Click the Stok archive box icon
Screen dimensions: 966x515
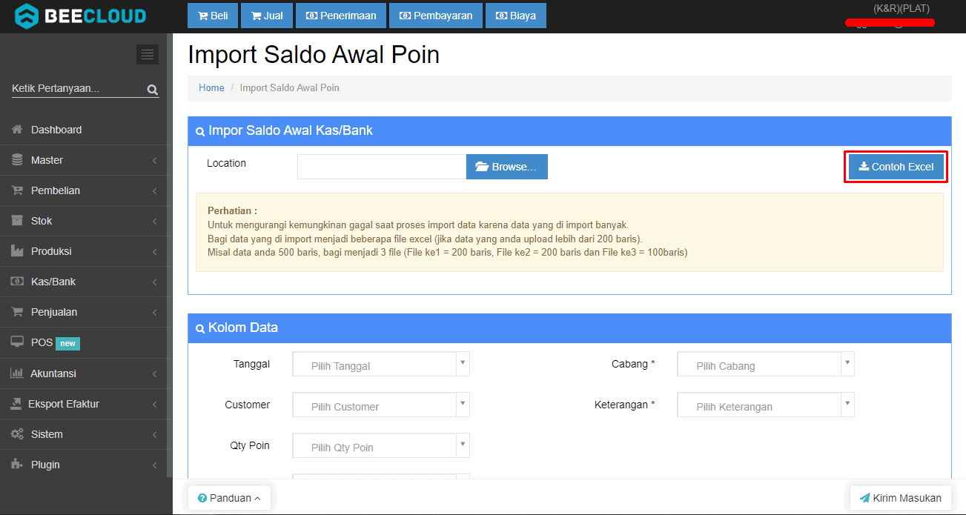(17, 221)
